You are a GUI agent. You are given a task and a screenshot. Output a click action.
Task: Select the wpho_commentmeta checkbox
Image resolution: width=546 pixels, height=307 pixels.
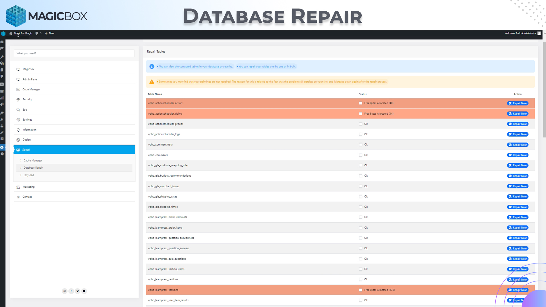(361, 145)
